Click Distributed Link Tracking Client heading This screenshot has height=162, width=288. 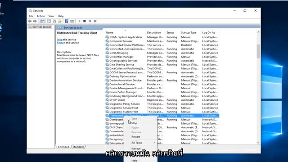click(77, 33)
